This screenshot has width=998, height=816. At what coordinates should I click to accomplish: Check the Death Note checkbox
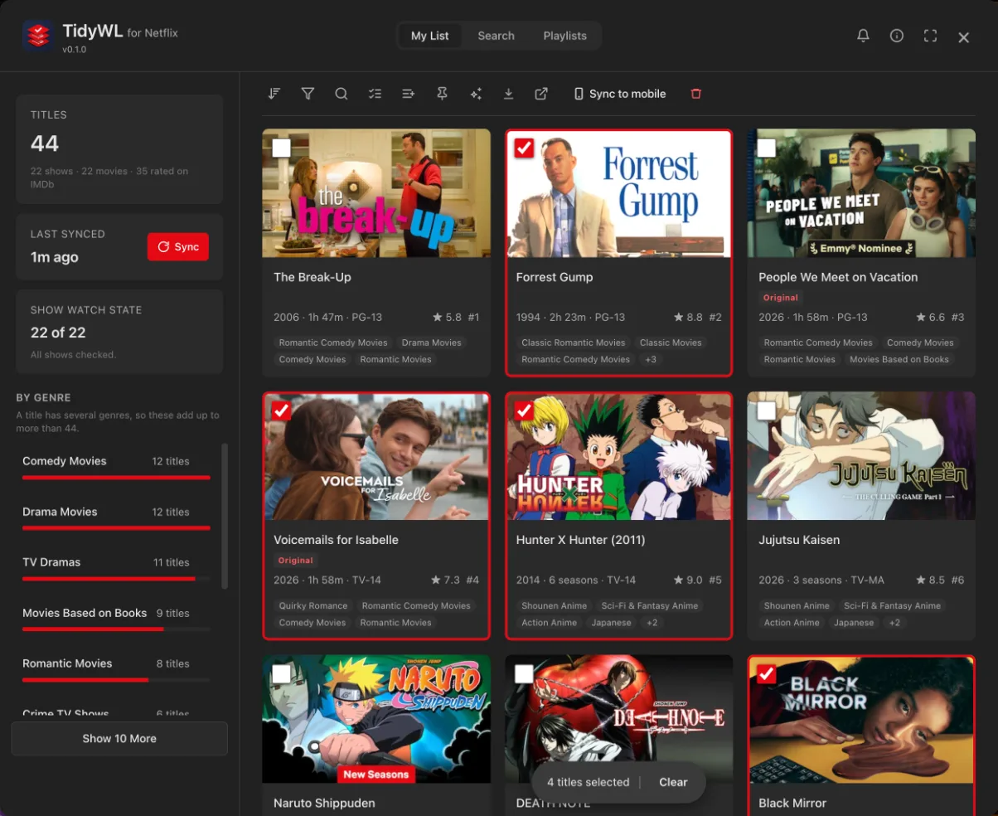(x=524, y=674)
